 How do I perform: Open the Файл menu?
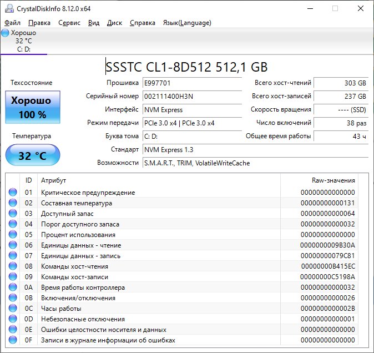tap(12, 23)
